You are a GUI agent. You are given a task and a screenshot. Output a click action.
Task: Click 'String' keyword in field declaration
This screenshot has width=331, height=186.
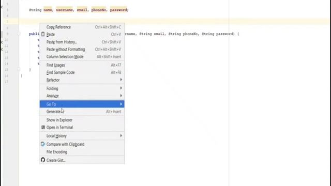click(35, 10)
